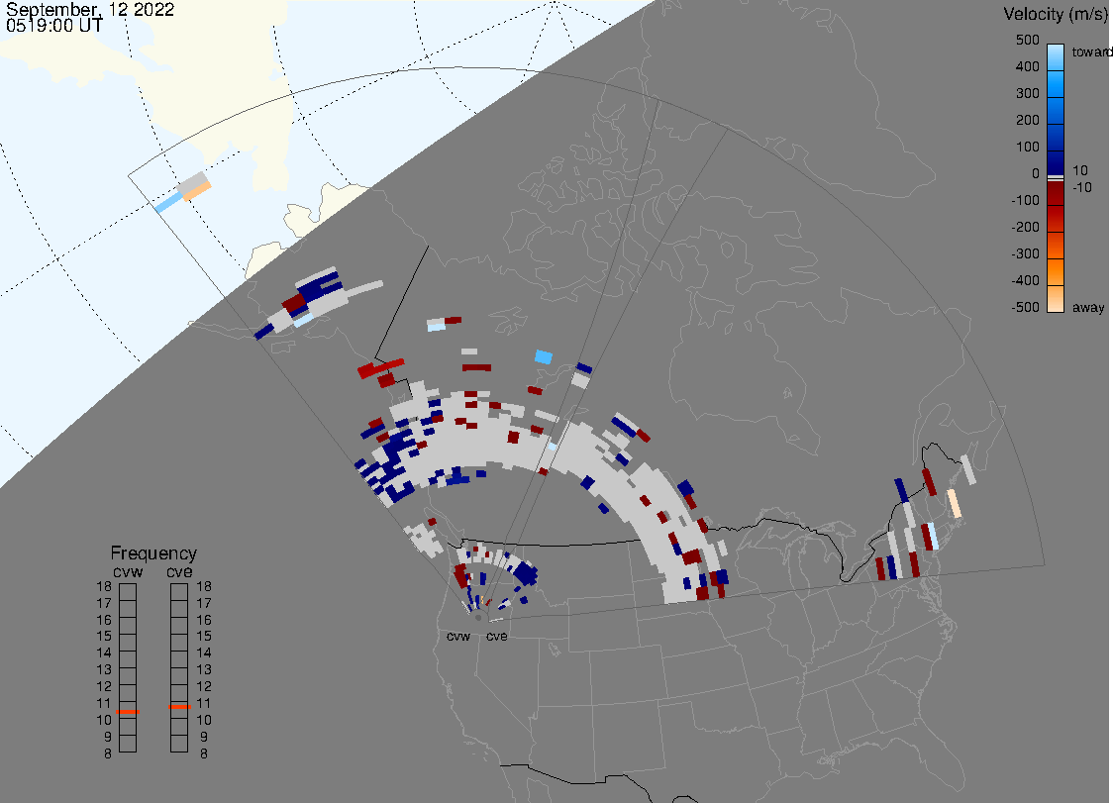Click the '0' velocity scale label
The width and height of the screenshot is (1113, 803).
[1036, 174]
